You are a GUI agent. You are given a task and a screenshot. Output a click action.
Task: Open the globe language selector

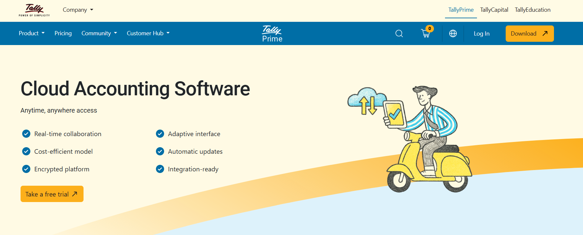click(x=453, y=34)
